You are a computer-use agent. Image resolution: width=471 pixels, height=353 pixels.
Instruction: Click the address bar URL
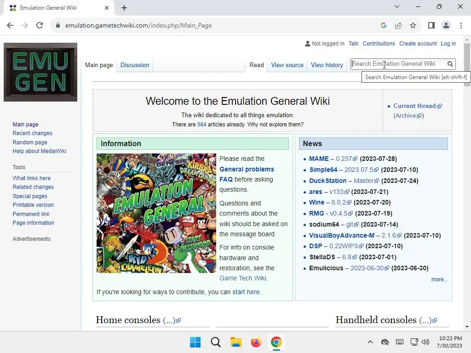point(138,26)
